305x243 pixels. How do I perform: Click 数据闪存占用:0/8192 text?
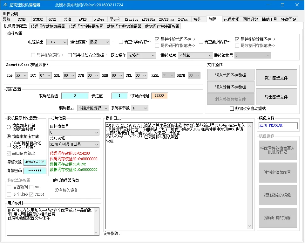[x=68, y=164]
